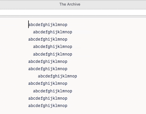Click the text caret before the first line
146x114 pixels.
click(29, 24)
